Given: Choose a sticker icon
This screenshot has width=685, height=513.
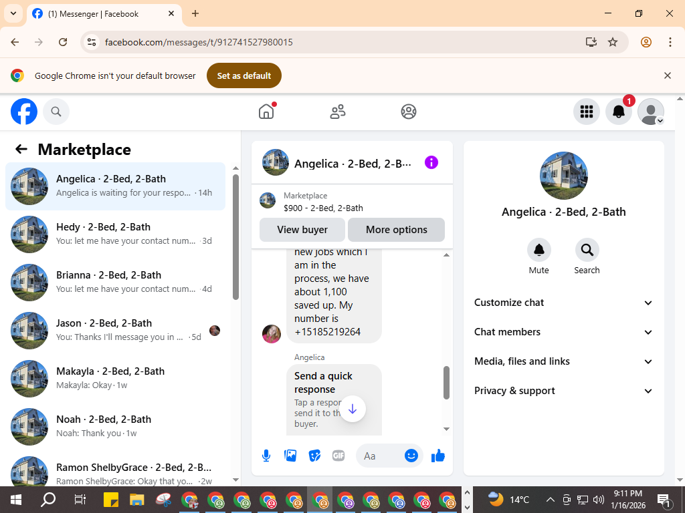Looking at the screenshot, I should 314,456.
